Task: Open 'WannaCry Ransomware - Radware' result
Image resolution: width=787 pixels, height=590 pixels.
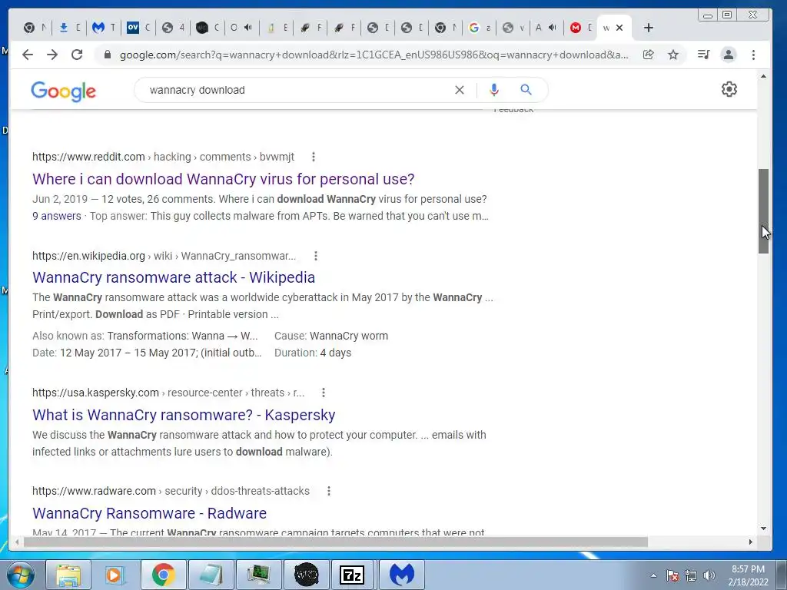Action: 150,513
